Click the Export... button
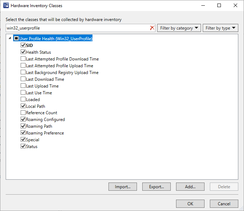 coord(157,186)
